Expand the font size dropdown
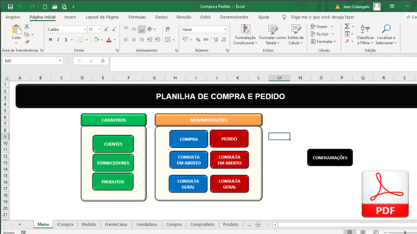 (99, 30)
